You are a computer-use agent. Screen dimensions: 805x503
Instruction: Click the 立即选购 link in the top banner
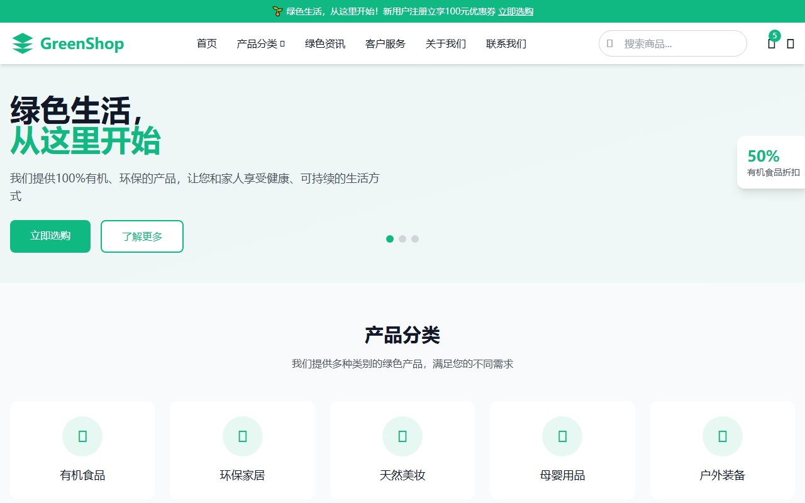click(516, 11)
